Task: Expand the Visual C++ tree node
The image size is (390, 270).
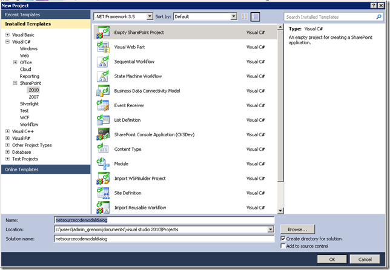Action: (x=7, y=131)
